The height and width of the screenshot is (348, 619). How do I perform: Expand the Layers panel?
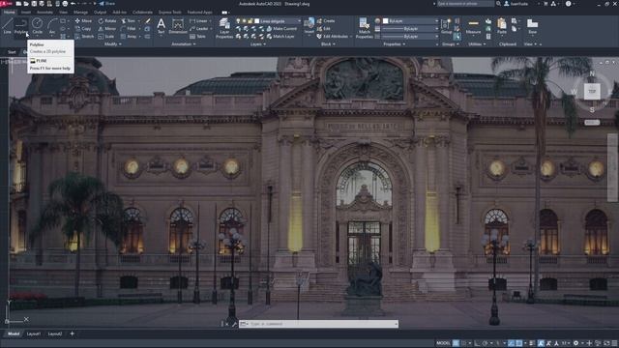click(258, 44)
